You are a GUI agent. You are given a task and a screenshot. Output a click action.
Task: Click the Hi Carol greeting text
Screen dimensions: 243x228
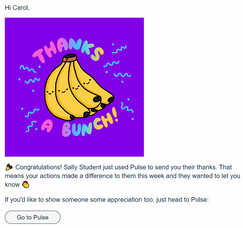(17, 7)
